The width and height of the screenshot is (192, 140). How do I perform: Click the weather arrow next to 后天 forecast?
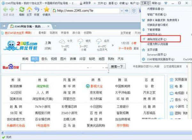pos(113,45)
